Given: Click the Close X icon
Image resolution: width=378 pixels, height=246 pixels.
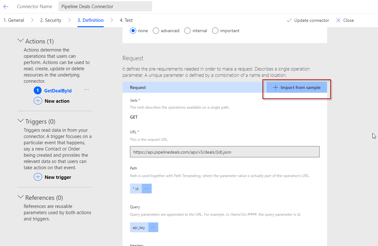Looking at the screenshot, I should tap(338, 20).
